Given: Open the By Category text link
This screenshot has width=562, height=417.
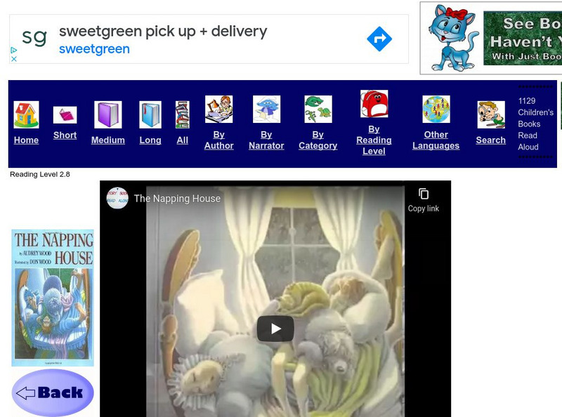Looking at the screenshot, I should [318, 140].
